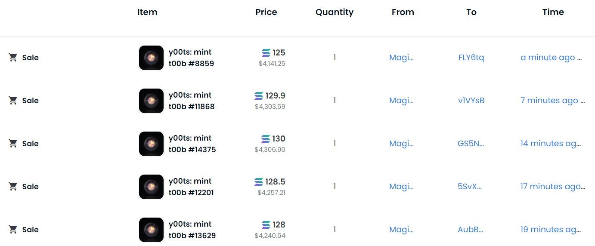Click the cart icon beside the #13629 sale

tap(13, 230)
